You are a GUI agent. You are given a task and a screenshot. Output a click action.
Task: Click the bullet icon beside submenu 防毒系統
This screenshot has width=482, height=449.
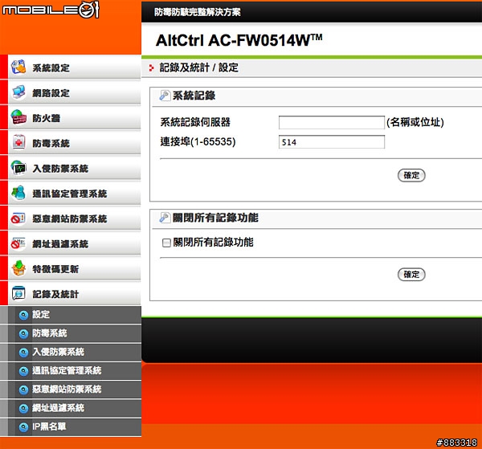pyautogui.click(x=23, y=333)
